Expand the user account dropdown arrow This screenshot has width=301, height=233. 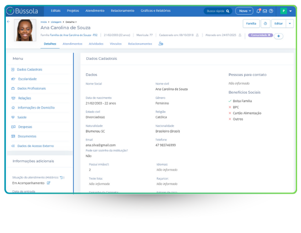290,11
